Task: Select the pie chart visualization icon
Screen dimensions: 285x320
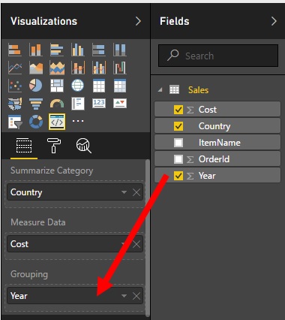Action: tap(36, 86)
